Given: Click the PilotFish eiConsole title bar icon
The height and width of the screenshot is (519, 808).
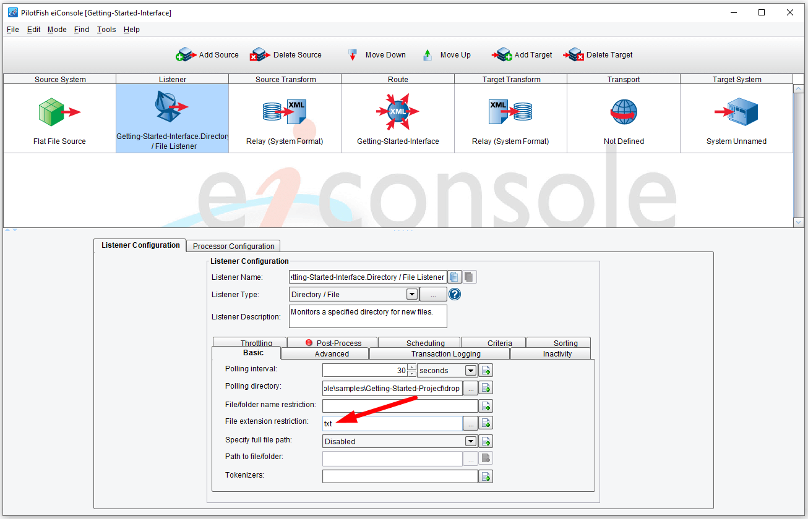Looking at the screenshot, I should 12,12.
